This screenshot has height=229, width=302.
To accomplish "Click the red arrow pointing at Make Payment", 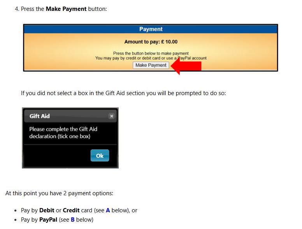I will [x=186, y=66].
